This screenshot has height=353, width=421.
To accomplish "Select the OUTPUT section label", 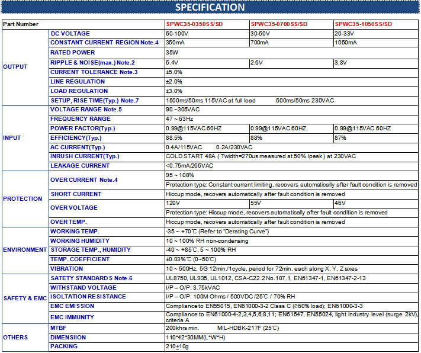I will click(15, 67).
